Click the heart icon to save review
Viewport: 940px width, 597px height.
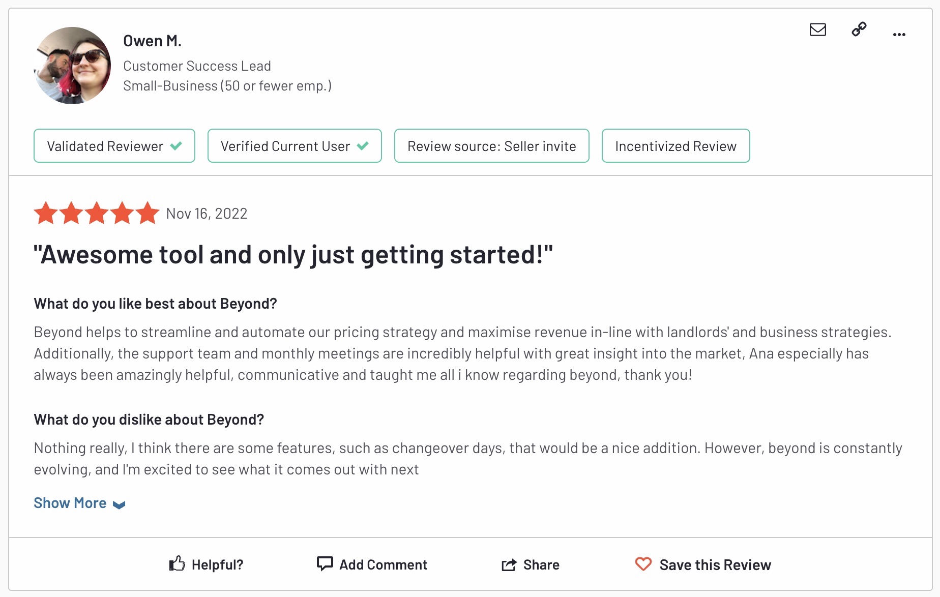point(643,564)
